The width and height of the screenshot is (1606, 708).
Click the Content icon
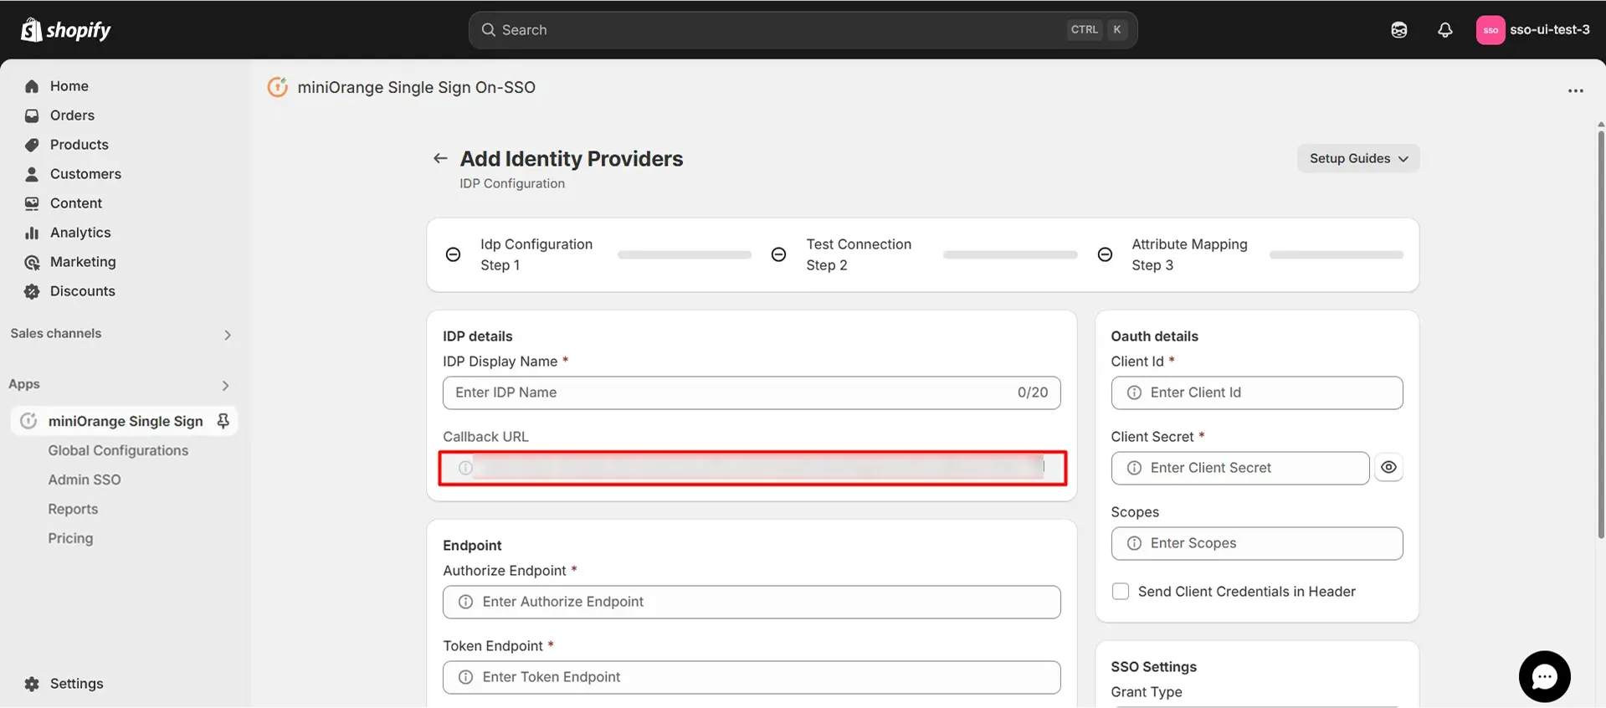pyautogui.click(x=32, y=203)
